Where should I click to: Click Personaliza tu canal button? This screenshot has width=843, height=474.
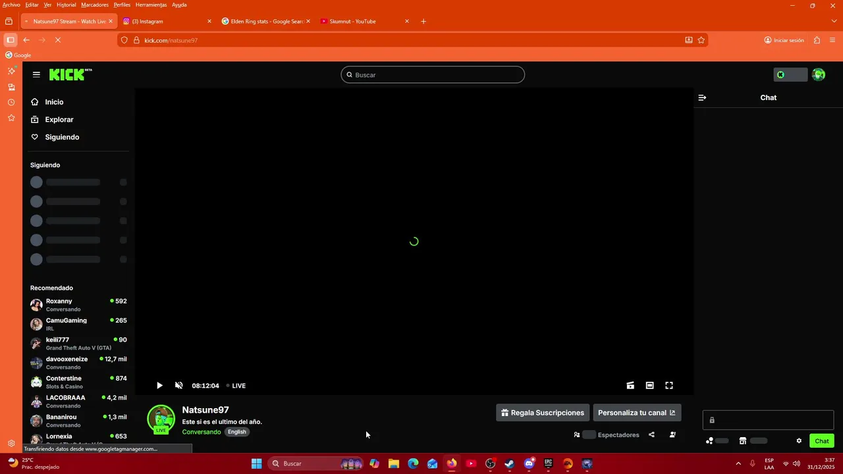(x=636, y=413)
